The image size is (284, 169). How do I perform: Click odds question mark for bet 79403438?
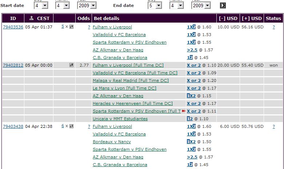89,126
